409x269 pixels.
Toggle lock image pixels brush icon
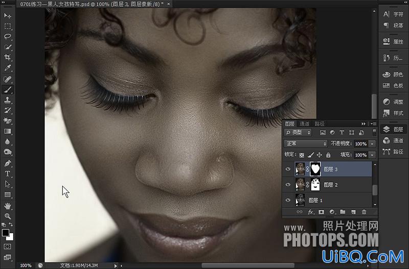tap(311, 155)
